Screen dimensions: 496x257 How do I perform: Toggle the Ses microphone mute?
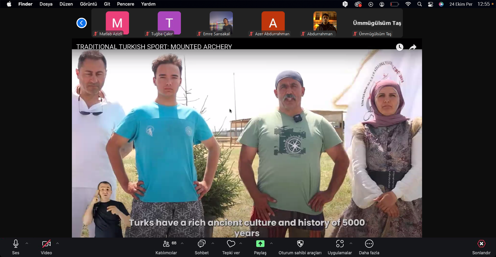[x=16, y=244]
